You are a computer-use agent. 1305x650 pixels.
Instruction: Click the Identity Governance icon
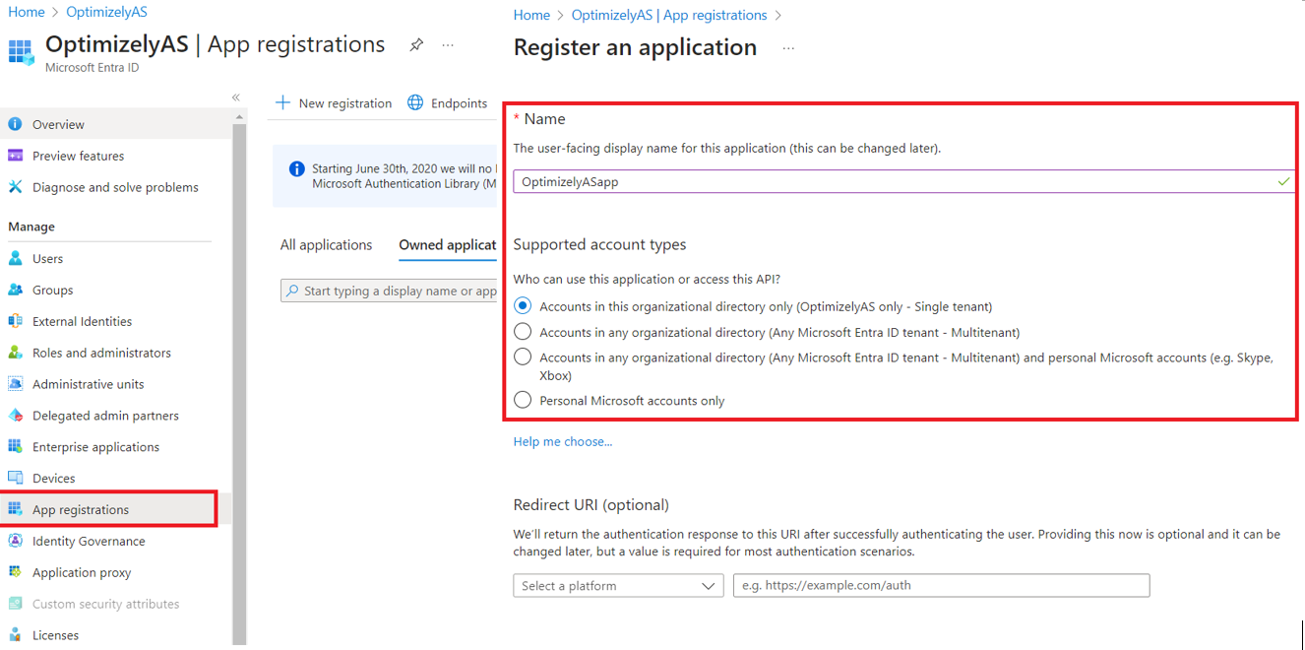coord(15,541)
